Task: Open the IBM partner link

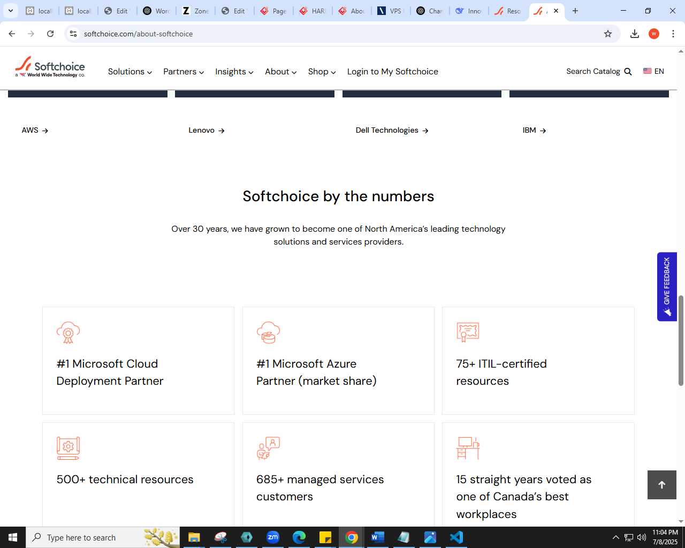Action: pyautogui.click(x=535, y=130)
